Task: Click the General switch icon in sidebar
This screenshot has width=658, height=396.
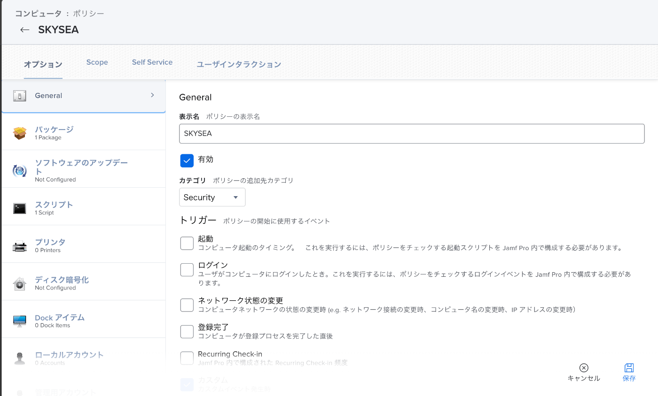Action: [19, 96]
